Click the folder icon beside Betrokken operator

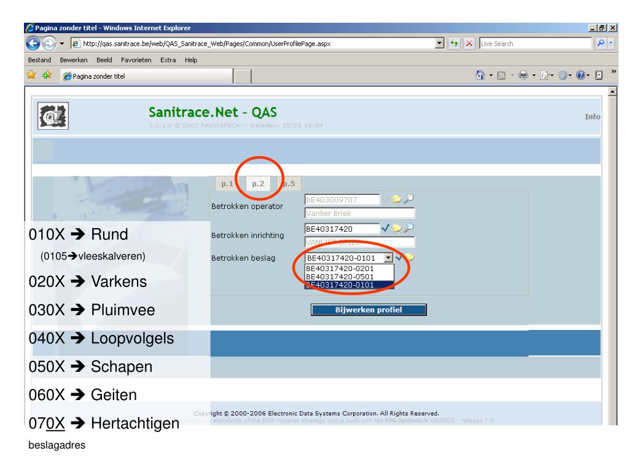click(397, 199)
